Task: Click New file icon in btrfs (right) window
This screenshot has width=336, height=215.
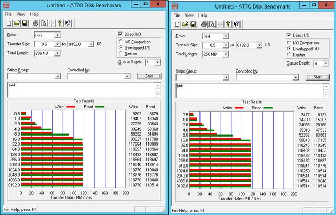Action: 177,24
